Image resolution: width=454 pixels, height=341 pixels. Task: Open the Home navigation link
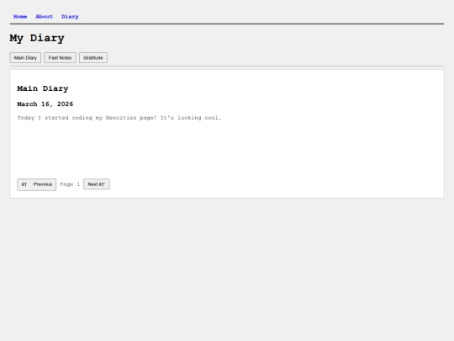point(20,17)
